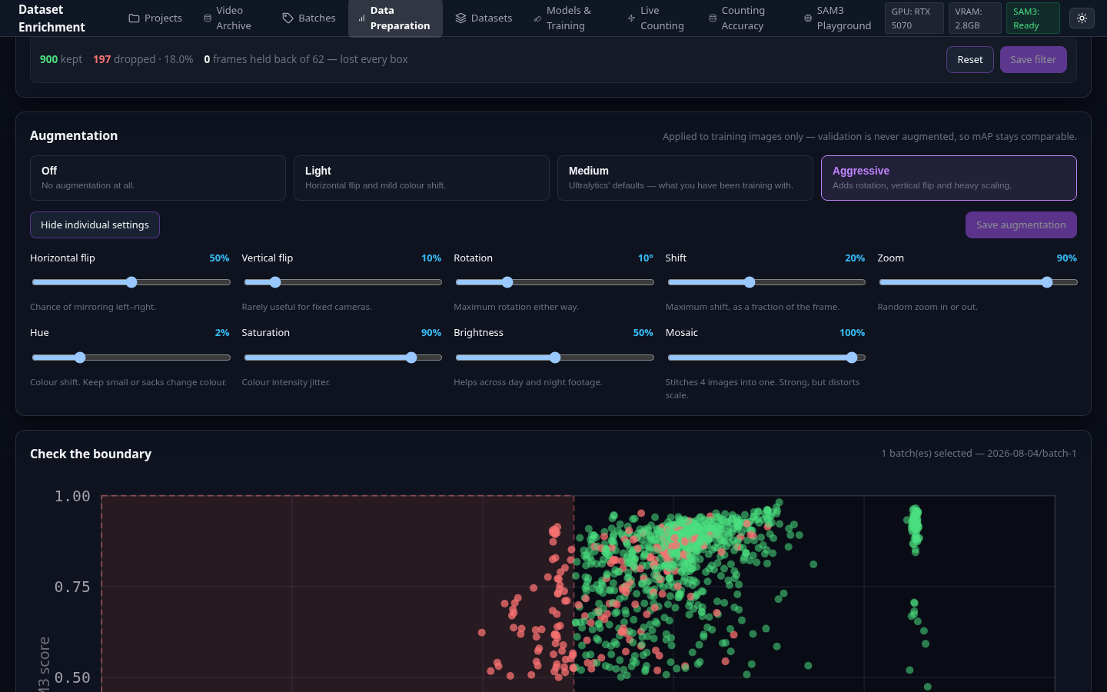This screenshot has height=692, width=1107.
Task: Select the Off augmentation preset
Action: point(158,178)
